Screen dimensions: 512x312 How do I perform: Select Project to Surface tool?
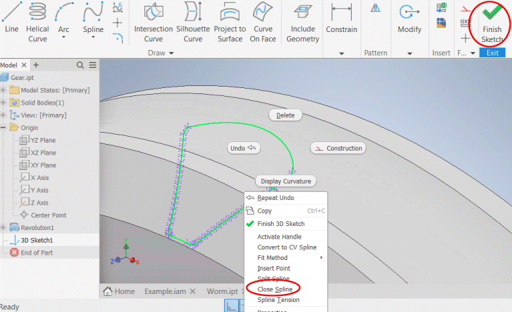[x=230, y=22]
